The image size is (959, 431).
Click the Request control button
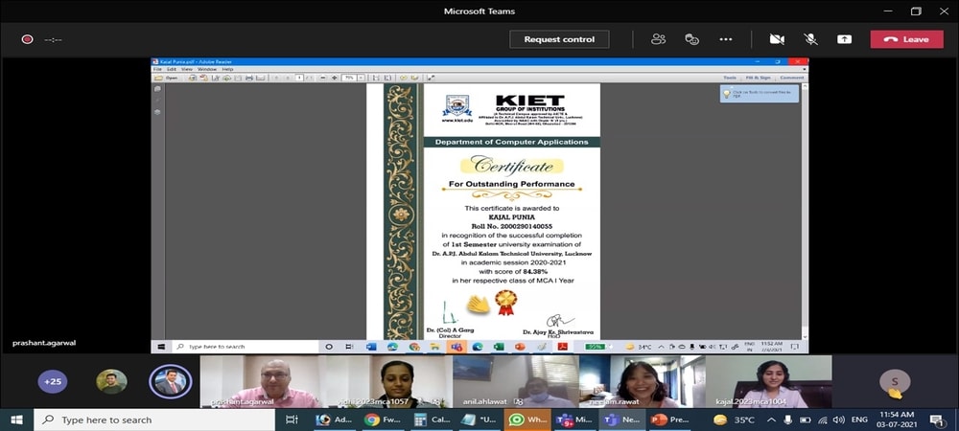tap(559, 39)
